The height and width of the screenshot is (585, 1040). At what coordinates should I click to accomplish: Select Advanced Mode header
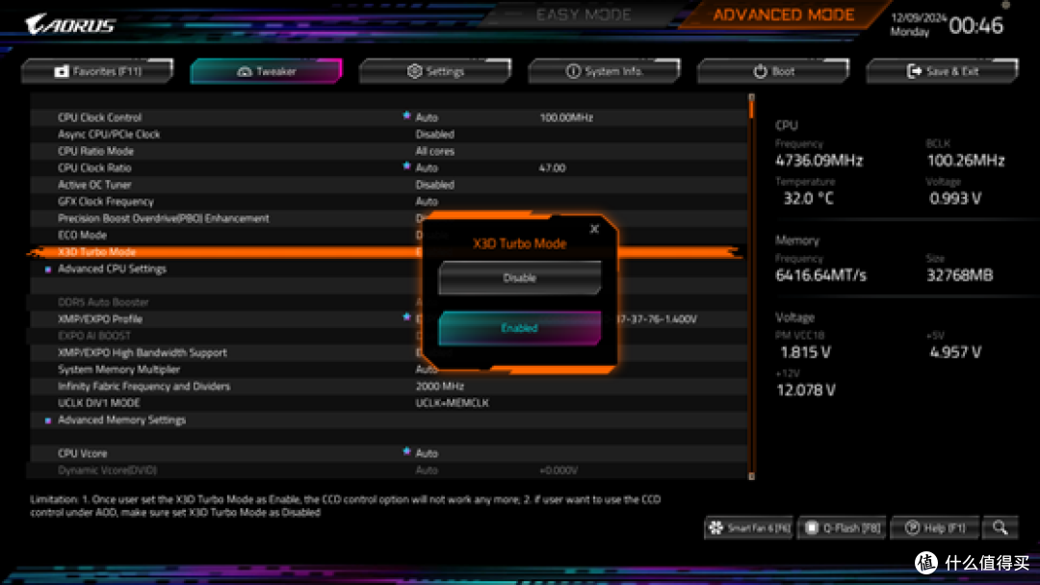(783, 14)
